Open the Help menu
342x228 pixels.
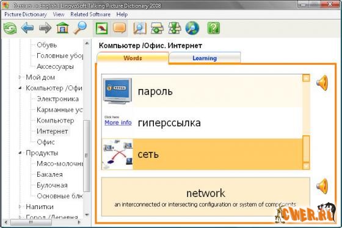pos(122,15)
